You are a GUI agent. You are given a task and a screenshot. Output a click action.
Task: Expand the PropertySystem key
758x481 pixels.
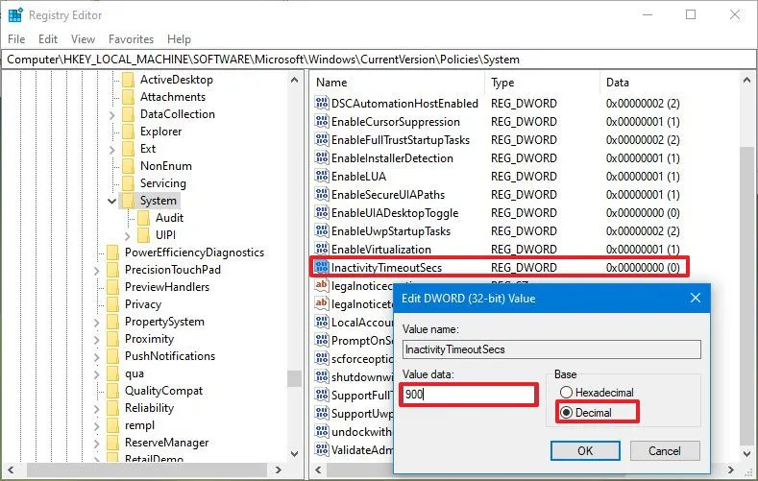pyautogui.click(x=97, y=323)
